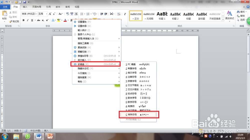The image size is (250, 140).
Task: Click the multilevel list icon
Action: pos(94,14)
